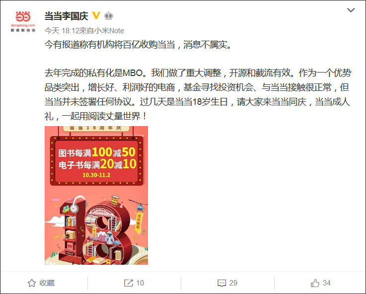Open reposts showing count 10

[134, 283]
